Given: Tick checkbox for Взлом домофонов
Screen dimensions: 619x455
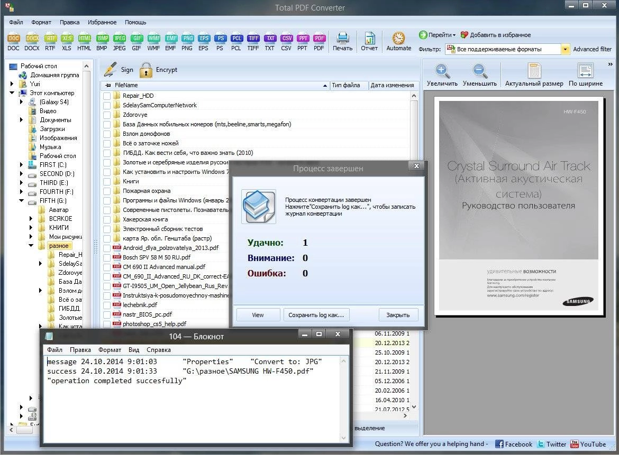Looking at the screenshot, I should [x=106, y=134].
